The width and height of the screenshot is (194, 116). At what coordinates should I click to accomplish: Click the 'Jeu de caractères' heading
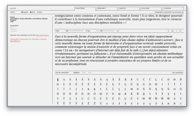point(62,73)
